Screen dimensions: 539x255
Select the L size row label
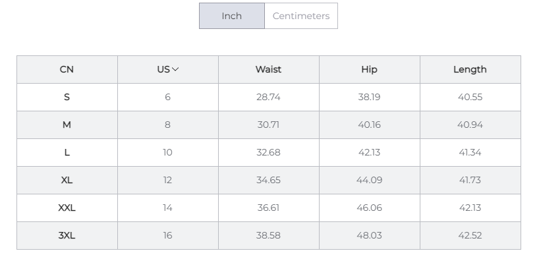click(x=67, y=153)
